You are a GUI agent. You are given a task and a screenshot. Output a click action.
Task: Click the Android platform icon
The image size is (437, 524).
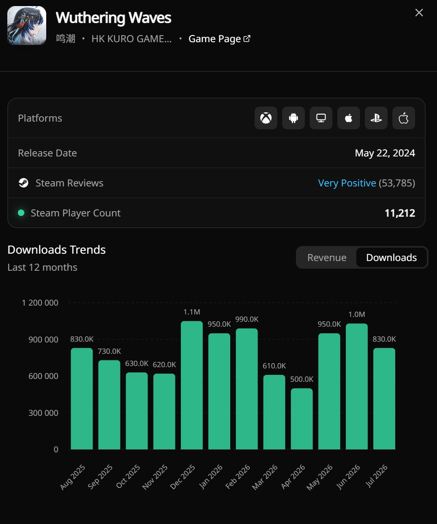pyautogui.click(x=293, y=118)
